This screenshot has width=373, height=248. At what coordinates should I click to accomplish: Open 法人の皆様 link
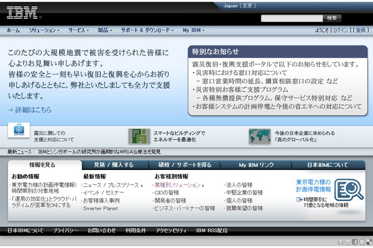click(x=240, y=185)
